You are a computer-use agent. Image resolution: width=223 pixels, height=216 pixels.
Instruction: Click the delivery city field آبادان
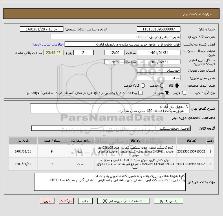[x=159, y=78]
